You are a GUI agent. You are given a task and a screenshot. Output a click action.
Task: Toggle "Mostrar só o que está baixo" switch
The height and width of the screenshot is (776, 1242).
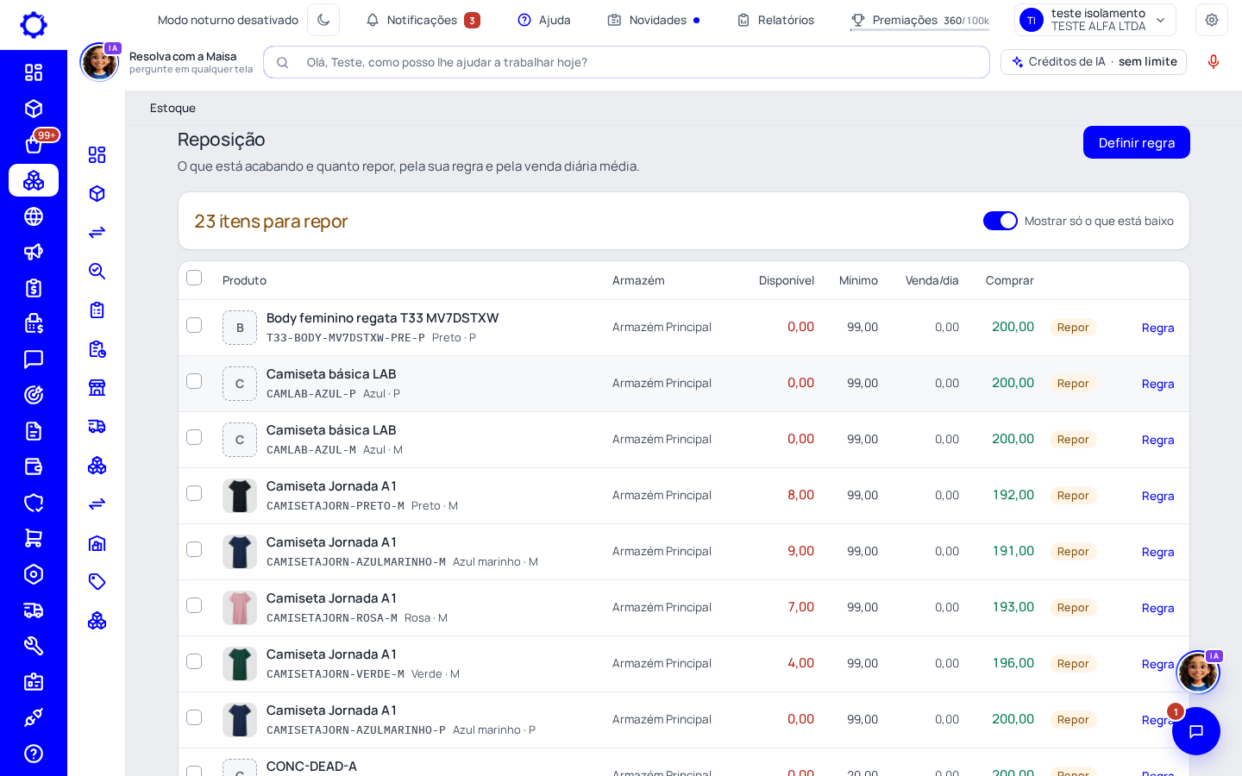[x=1000, y=221]
